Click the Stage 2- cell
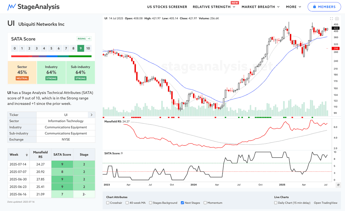345x211 pixels. [x=84, y=194]
